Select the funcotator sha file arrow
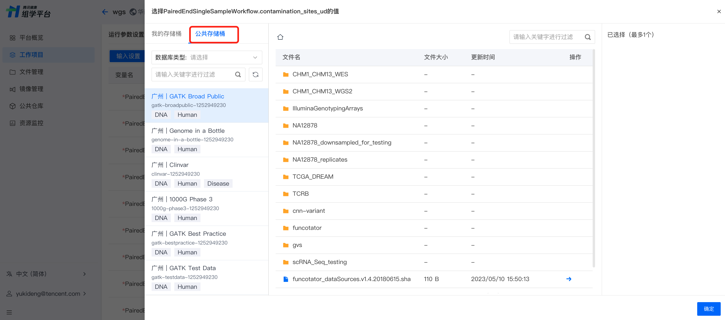Image resolution: width=725 pixels, height=320 pixels. (569, 279)
